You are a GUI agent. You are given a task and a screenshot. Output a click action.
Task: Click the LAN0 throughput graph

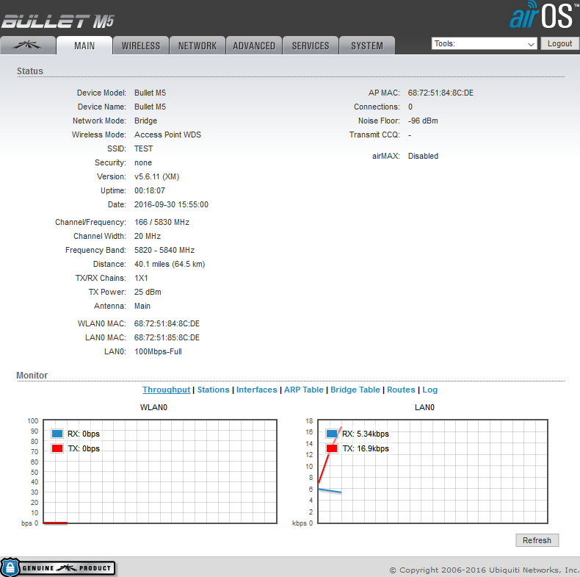click(432, 471)
